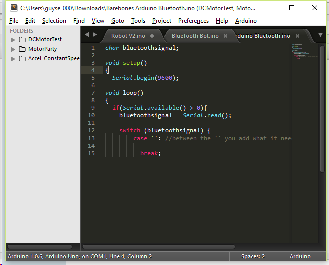Close the Sublime Text window

315,8
